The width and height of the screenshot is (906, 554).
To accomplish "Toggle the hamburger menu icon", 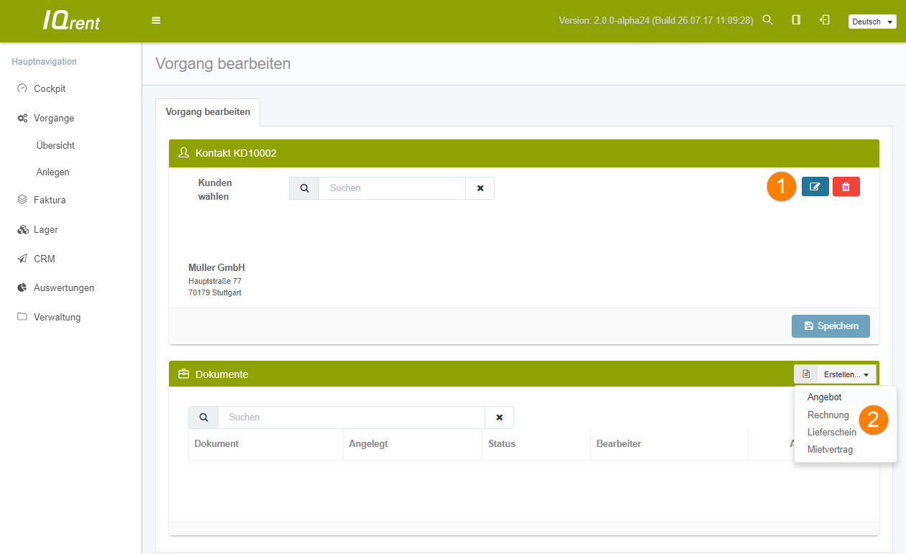I will (x=156, y=20).
